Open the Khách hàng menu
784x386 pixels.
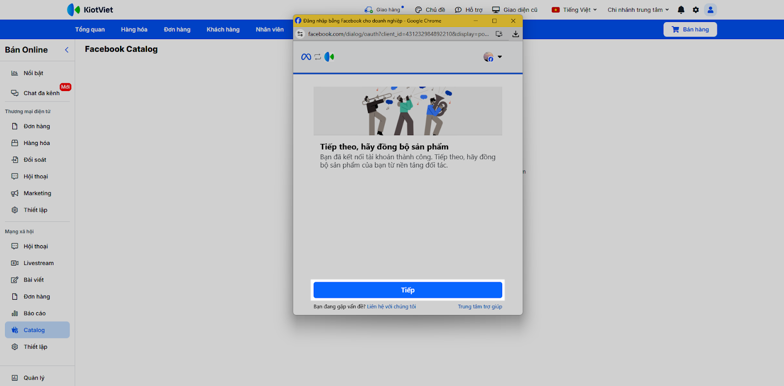(223, 29)
